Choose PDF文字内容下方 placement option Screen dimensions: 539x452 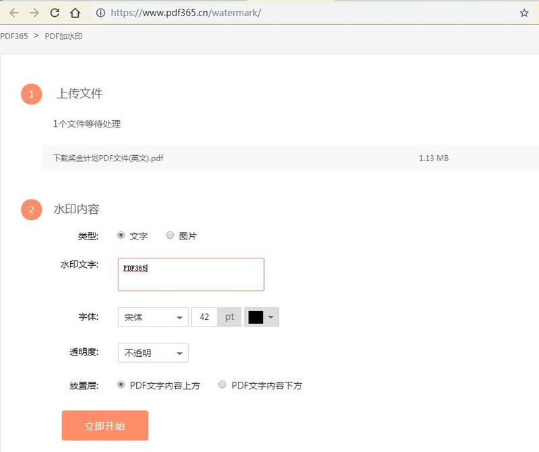coord(222,385)
